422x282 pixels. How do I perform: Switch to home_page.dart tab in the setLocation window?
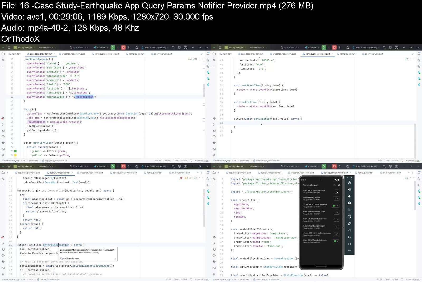pos(346,54)
